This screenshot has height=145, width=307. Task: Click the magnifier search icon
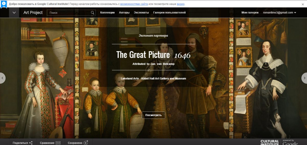93,13
